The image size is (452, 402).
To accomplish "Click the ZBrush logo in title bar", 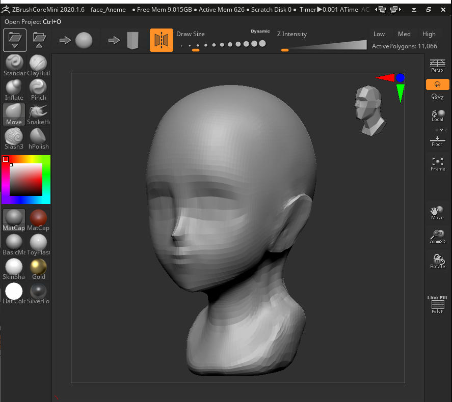I will 5,10.
